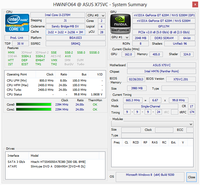Click the DDR3 SDRAM memory type field
This screenshot has width=200, height=185.
click(164, 38)
